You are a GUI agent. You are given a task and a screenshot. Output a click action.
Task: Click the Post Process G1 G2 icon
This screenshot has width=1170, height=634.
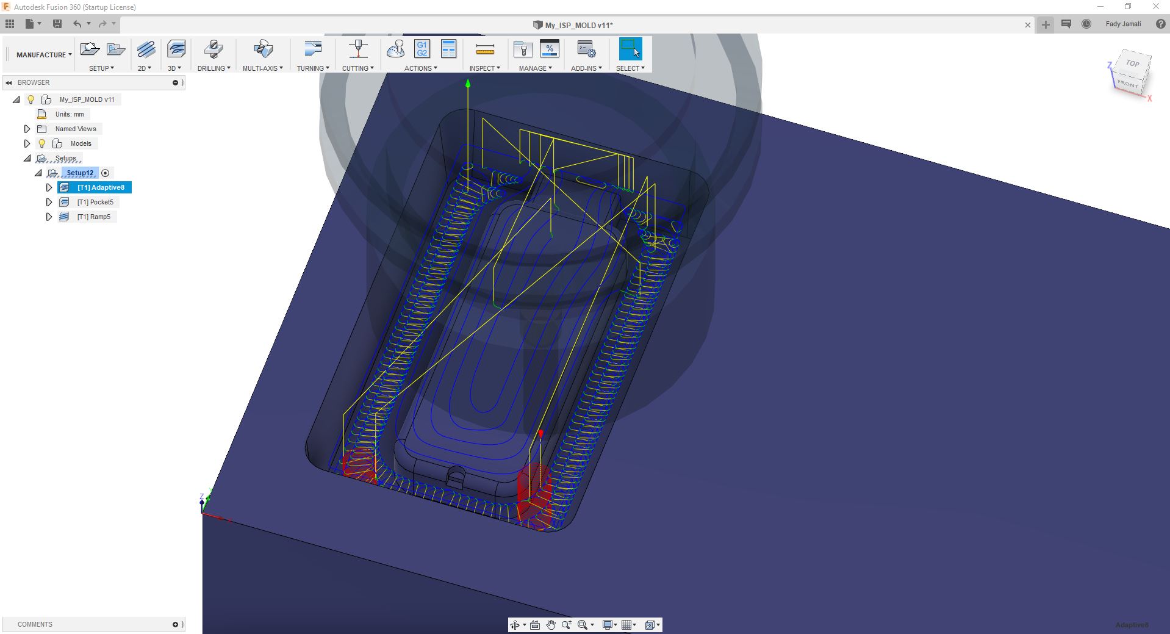pyautogui.click(x=422, y=49)
